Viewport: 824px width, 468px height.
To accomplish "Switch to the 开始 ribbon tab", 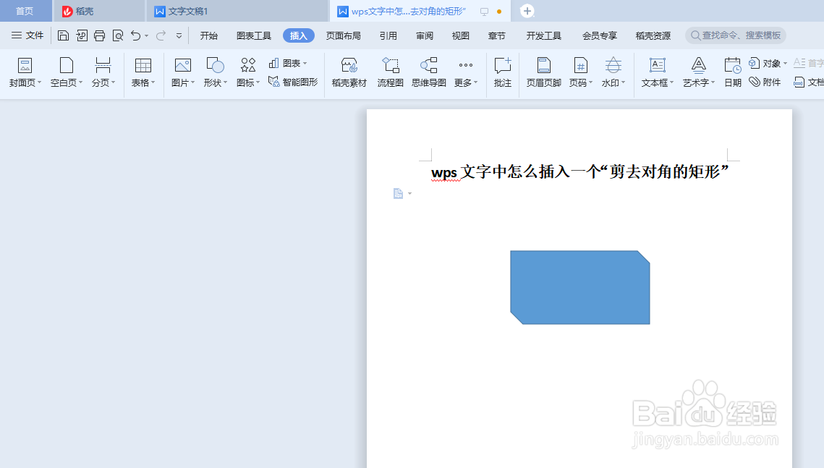I will 208,35.
